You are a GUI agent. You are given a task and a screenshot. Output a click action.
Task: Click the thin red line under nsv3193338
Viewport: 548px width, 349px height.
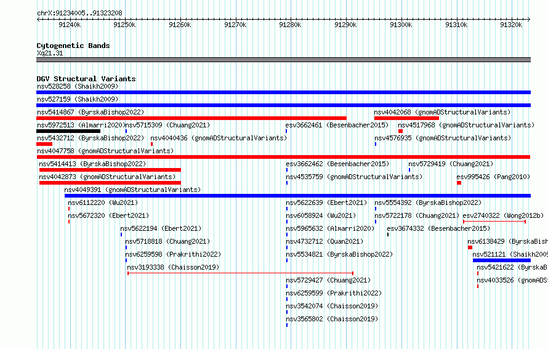tap(241, 273)
